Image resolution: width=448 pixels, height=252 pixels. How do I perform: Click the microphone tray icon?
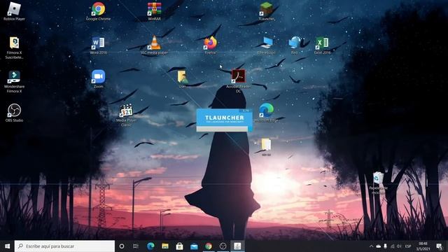click(x=385, y=246)
